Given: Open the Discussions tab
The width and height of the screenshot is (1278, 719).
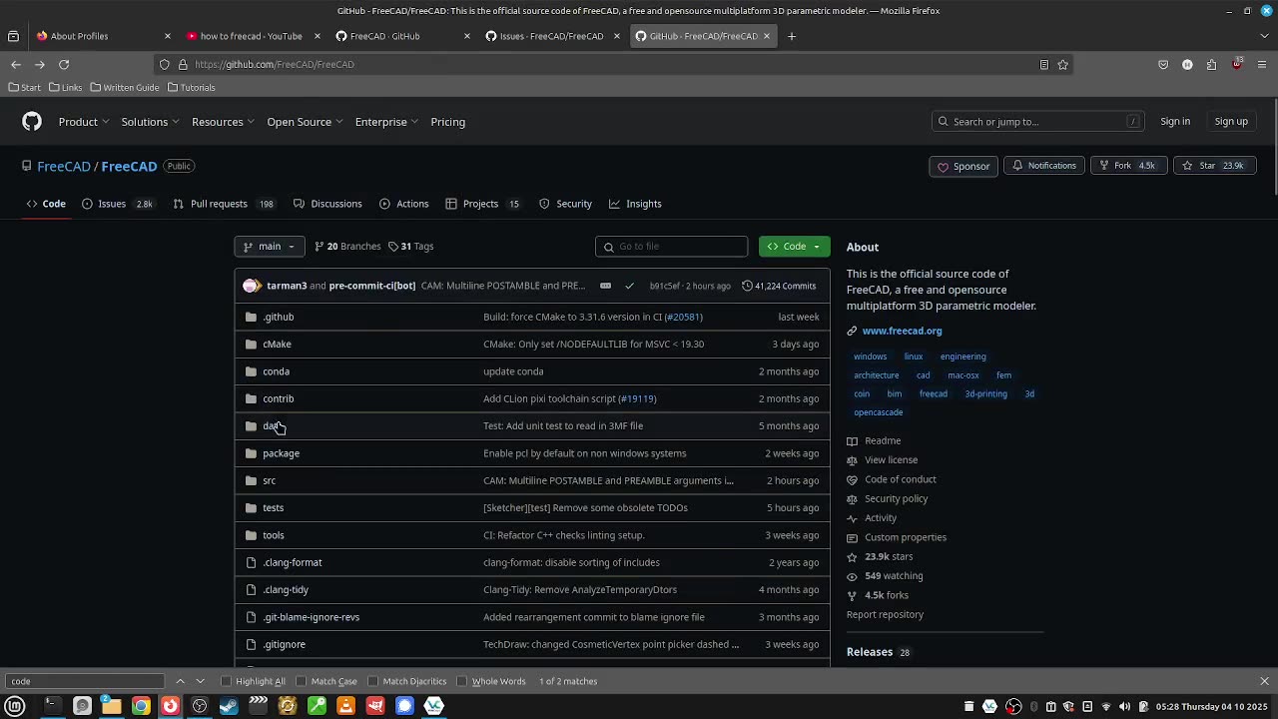Looking at the screenshot, I should click(x=327, y=204).
